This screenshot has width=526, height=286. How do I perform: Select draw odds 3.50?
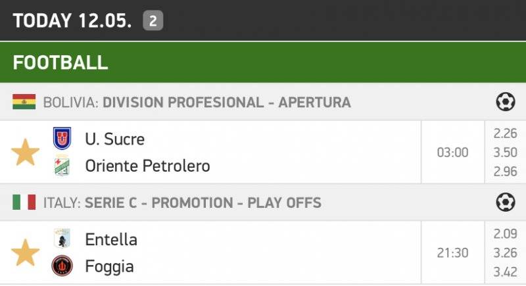click(x=505, y=153)
